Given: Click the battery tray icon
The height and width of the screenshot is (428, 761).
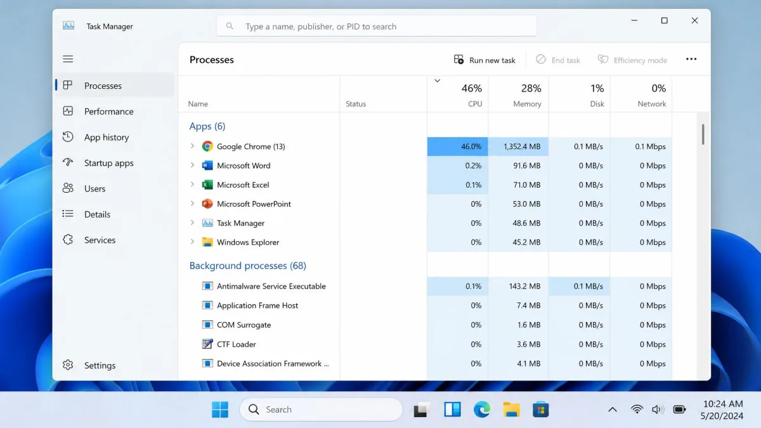Looking at the screenshot, I should pyautogui.click(x=679, y=410).
